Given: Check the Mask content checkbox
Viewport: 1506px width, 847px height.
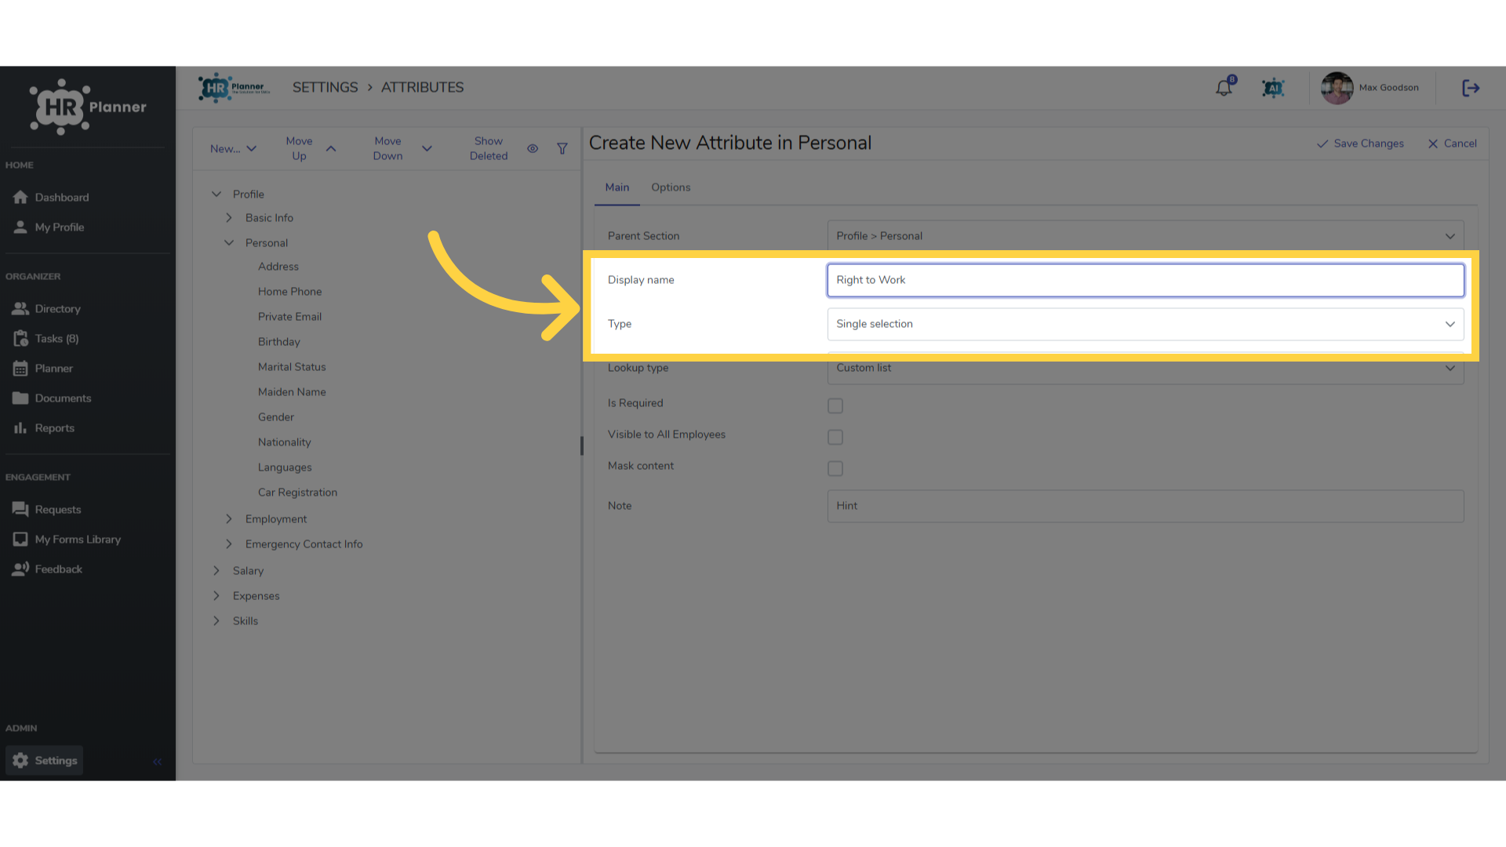Looking at the screenshot, I should [x=835, y=468].
